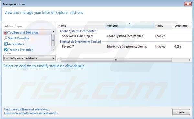The height and width of the screenshot is (119, 194).
Task: Select the Shockwave Flash Object add-on
Action: [78, 36]
